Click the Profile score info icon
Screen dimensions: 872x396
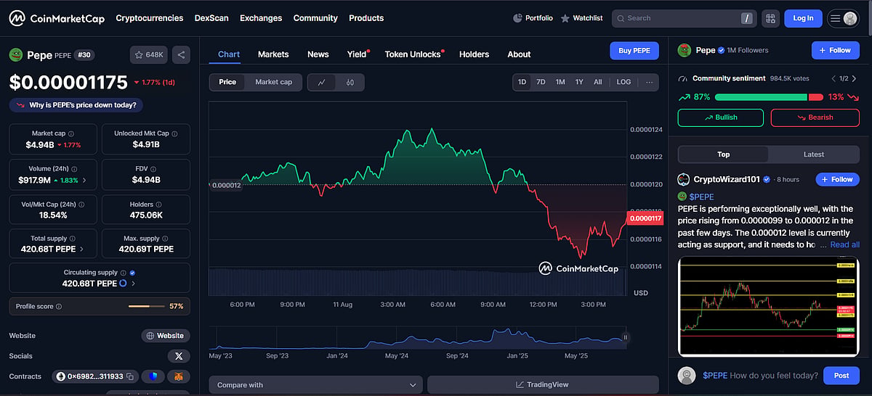click(x=59, y=306)
